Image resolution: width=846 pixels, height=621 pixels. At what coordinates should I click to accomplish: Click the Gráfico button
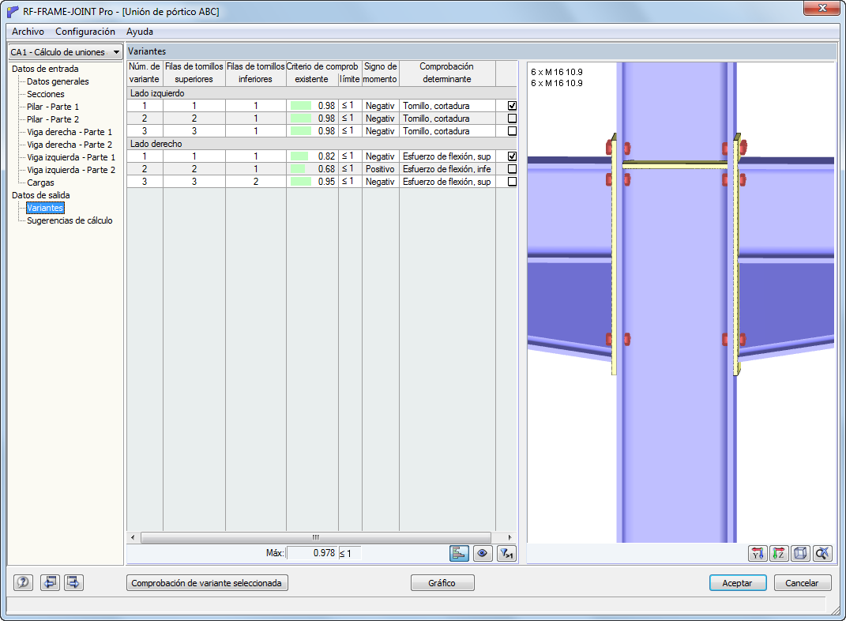point(442,583)
